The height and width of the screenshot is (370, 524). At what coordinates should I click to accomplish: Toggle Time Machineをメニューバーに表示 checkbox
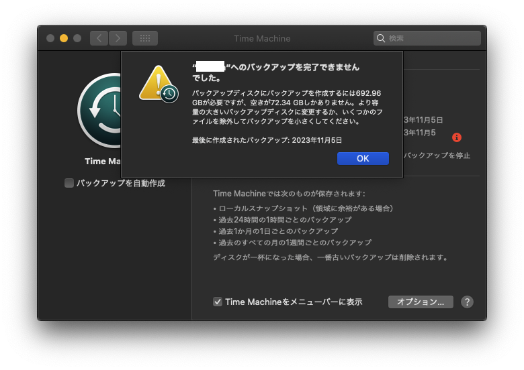[218, 302]
